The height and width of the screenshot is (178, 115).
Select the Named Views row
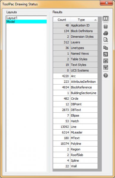tap(75, 54)
